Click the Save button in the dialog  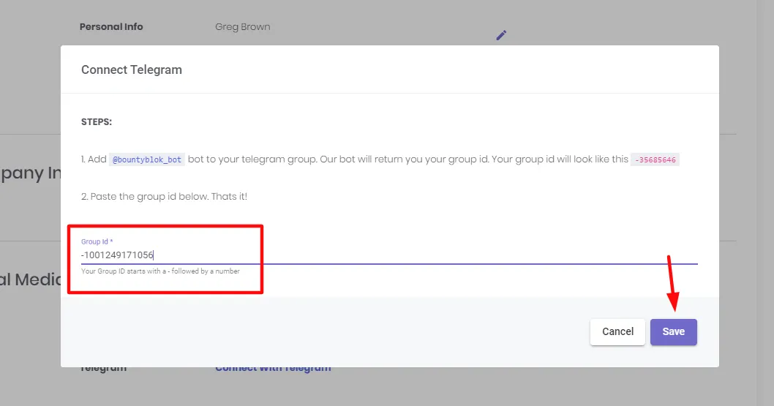click(x=673, y=331)
